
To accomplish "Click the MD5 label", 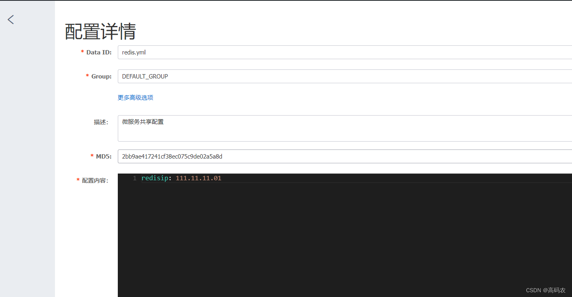I will tap(104, 157).
